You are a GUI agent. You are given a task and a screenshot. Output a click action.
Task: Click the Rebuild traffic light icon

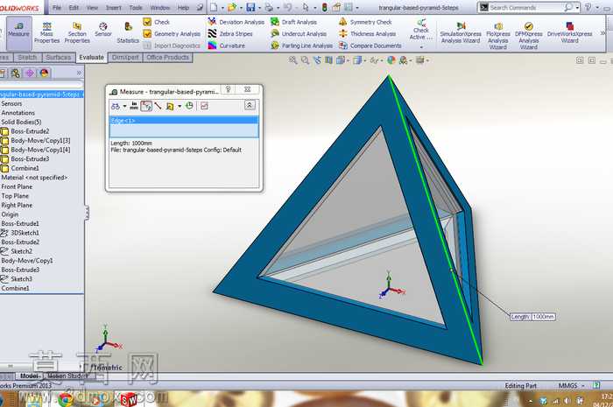click(x=325, y=7)
